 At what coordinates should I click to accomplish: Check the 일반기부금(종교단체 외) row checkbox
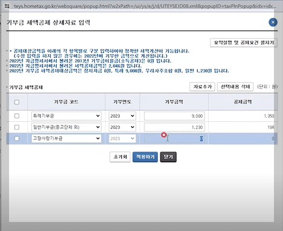click(17, 127)
